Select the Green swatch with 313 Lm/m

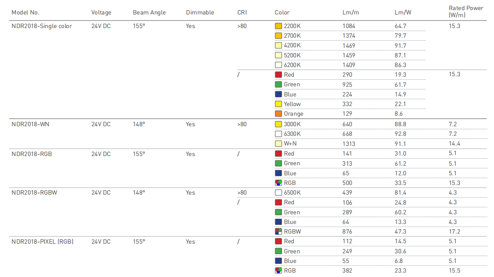tap(278, 163)
